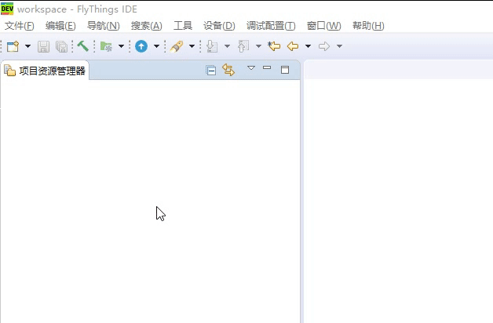
Task: Click the yellow Back navigation arrow
Action: click(x=293, y=46)
